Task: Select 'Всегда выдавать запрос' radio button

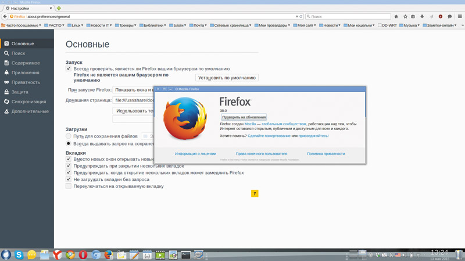Action: pyautogui.click(x=68, y=143)
